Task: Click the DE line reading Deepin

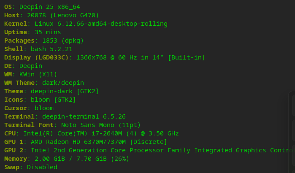Action: (30, 66)
